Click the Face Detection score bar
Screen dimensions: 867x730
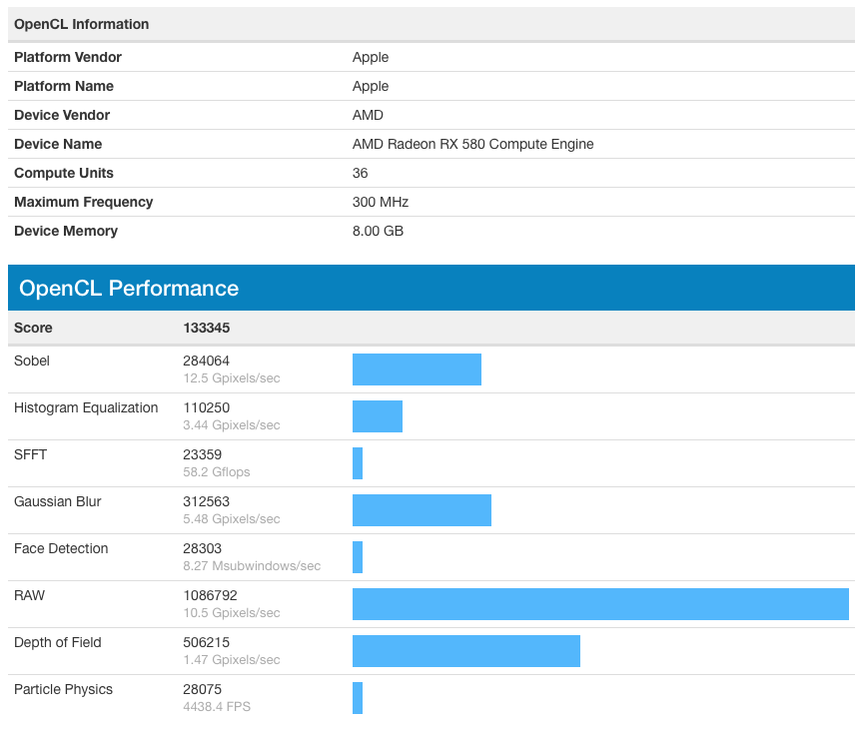coord(358,557)
